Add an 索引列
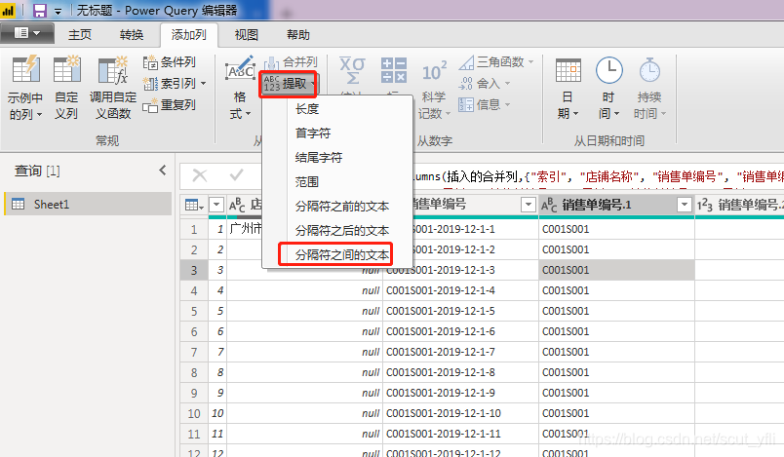This screenshot has height=457, width=784. coord(169,84)
